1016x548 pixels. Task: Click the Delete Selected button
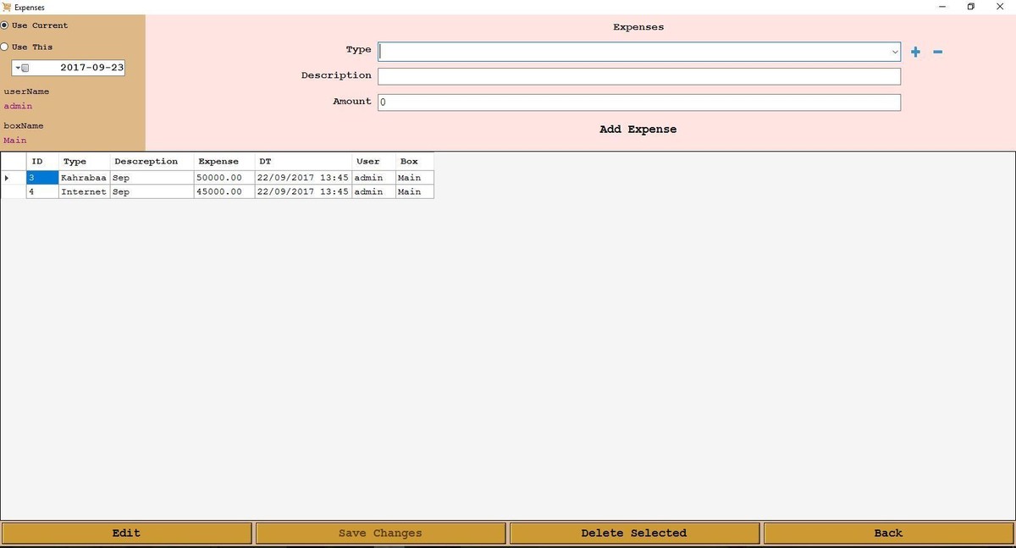click(x=634, y=533)
